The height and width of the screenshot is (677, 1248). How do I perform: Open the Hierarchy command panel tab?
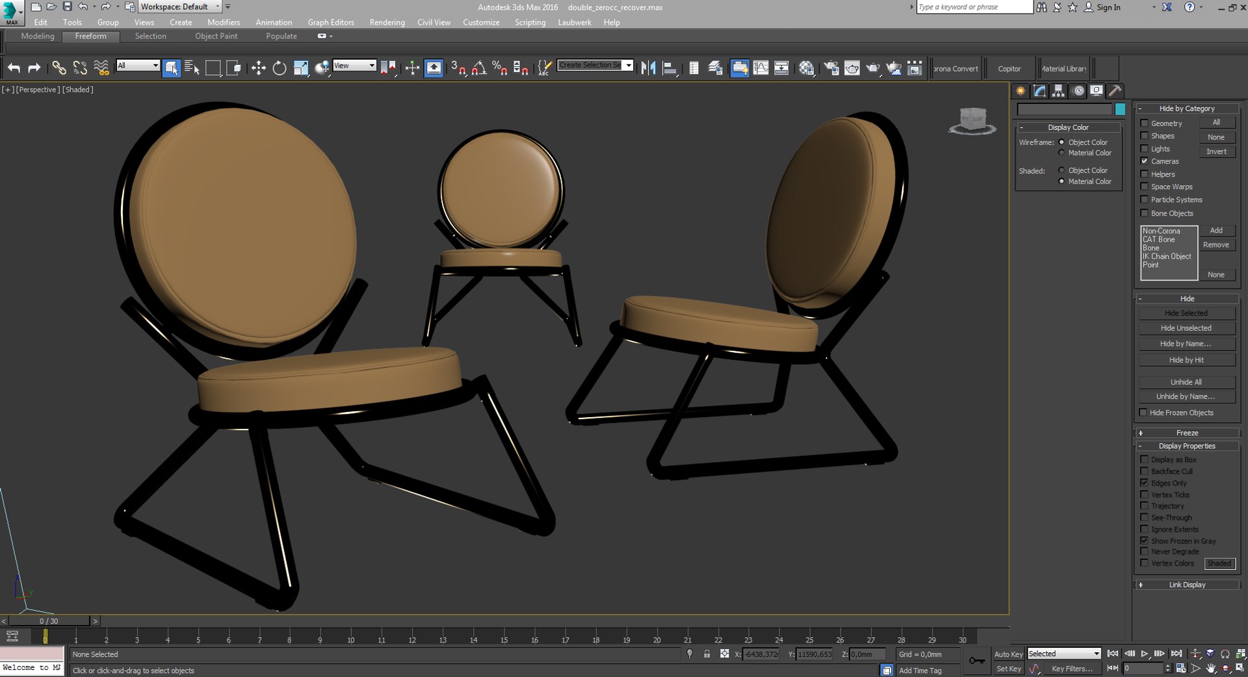tap(1059, 91)
